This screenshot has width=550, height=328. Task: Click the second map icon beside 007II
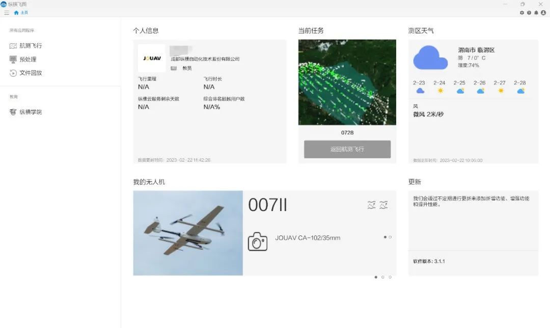tap(383, 205)
